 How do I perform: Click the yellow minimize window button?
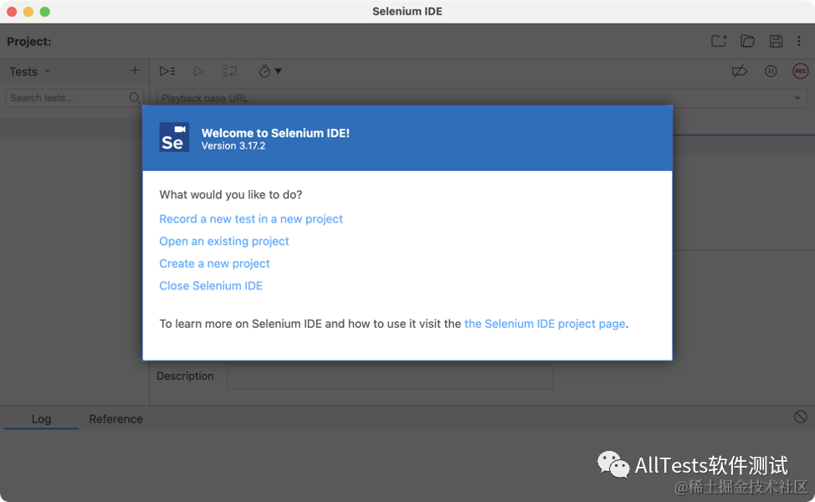(x=28, y=12)
